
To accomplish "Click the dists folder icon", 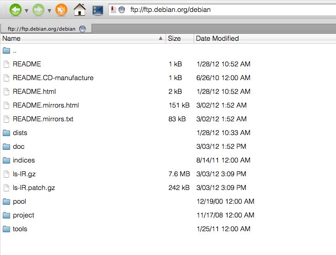I will coord(6,133).
